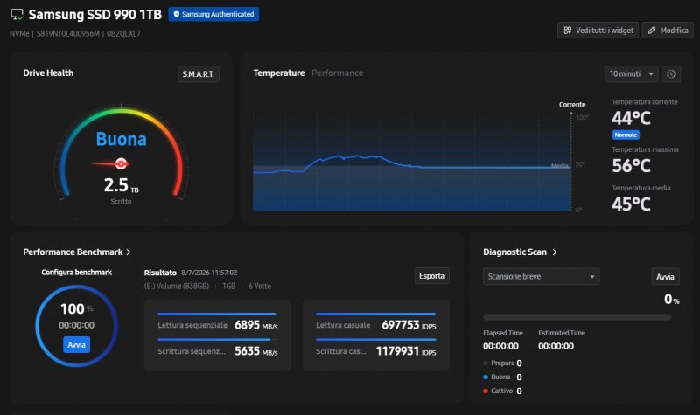Click the 100% benchmark progress ring

tap(76, 326)
